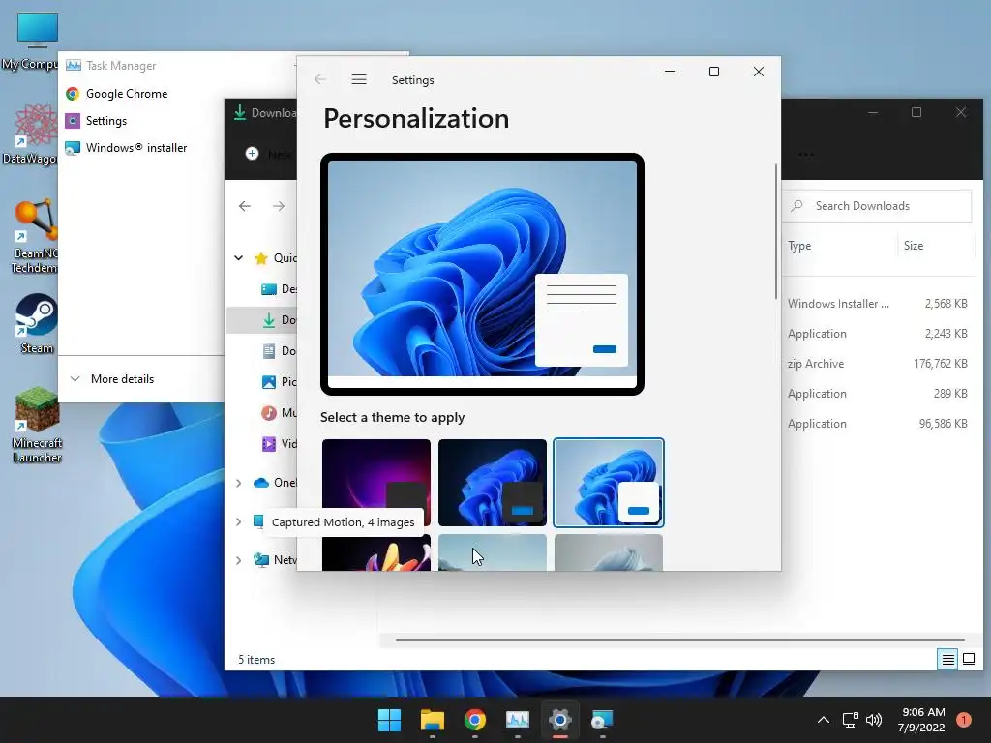Switch to Task Manager on taskbar

pyautogui.click(x=518, y=720)
